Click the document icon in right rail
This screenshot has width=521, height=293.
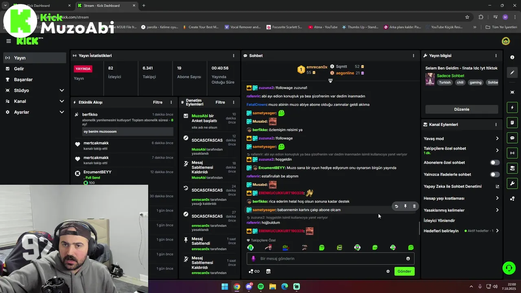click(x=512, y=122)
